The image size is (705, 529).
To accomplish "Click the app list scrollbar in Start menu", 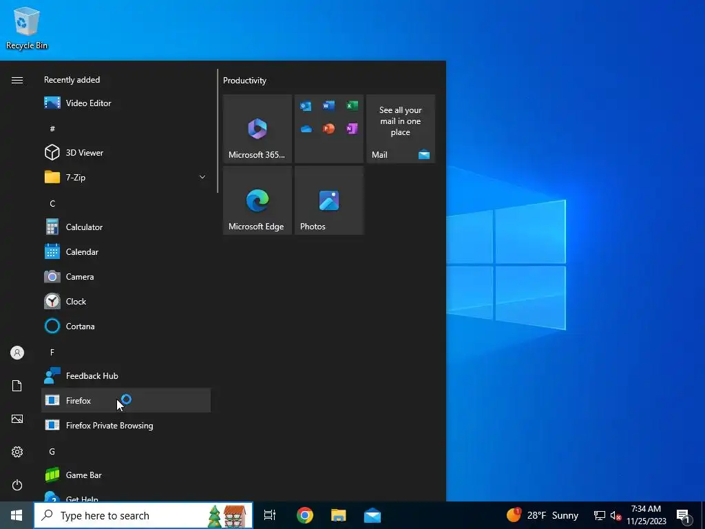I will 218,130.
